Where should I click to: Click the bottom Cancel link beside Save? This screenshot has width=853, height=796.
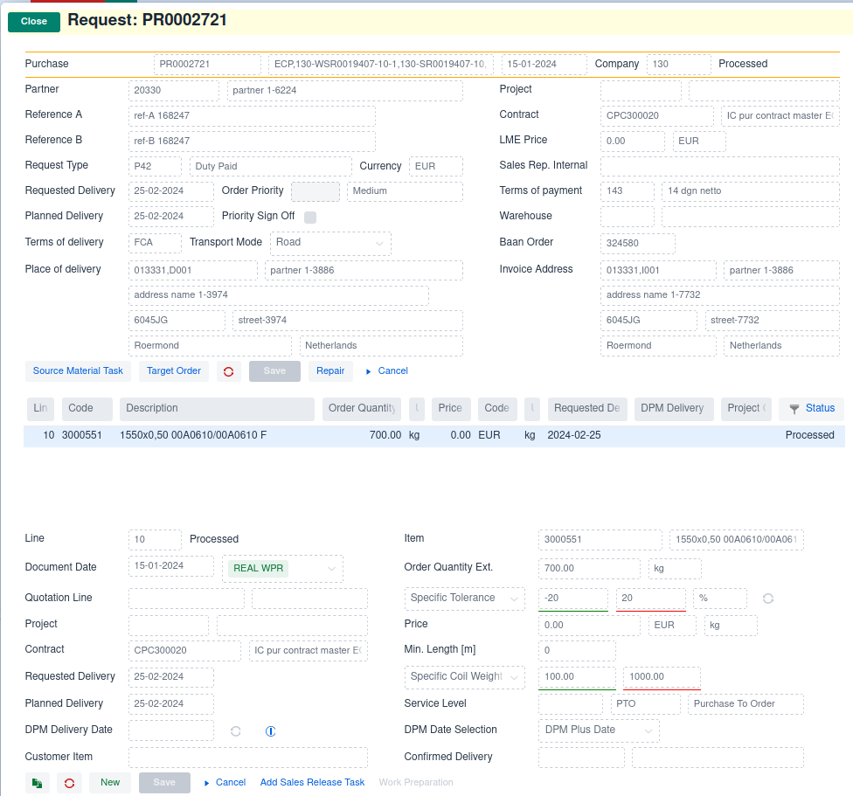(x=231, y=783)
